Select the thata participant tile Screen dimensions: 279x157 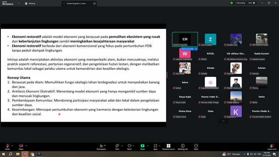211,112
